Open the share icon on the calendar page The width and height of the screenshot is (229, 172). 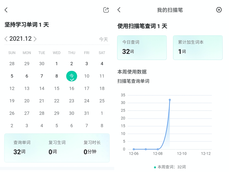106,10
